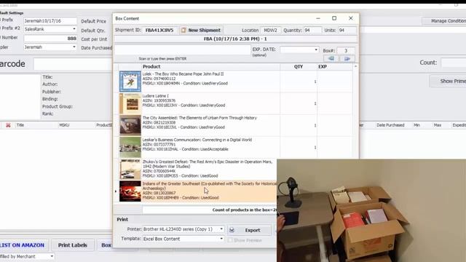Click the Count field in main window
Image resolution: width=466 pixels, height=262 pixels.
point(454,63)
